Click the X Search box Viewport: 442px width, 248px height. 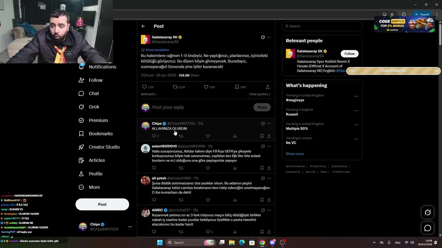(322, 26)
